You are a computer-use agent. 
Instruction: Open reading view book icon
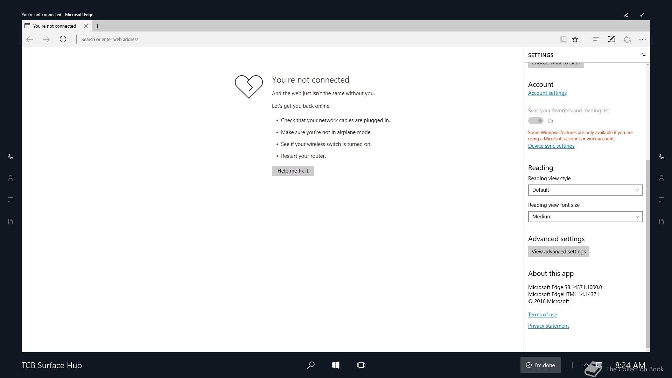coord(563,39)
